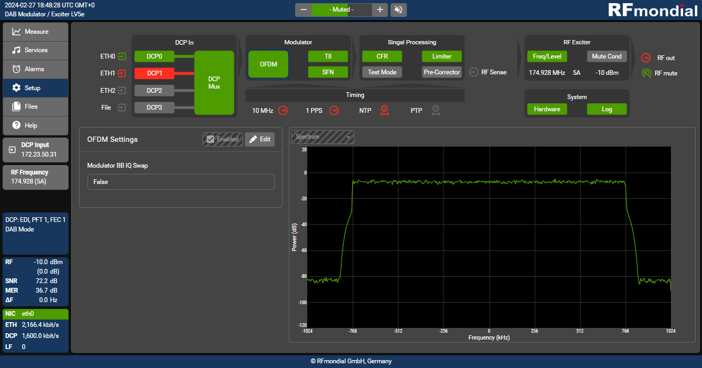Open the Spectrum view dropdown

(323, 137)
